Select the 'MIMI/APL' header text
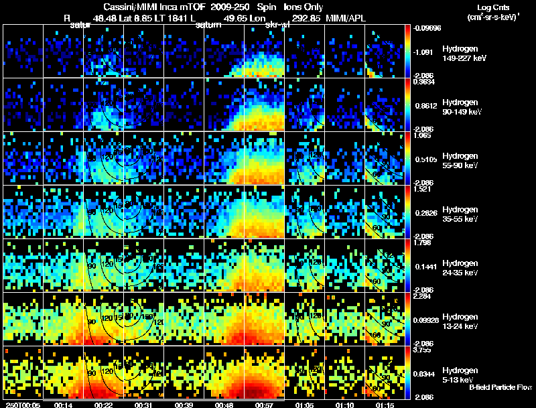536x408 pixels. [346, 18]
